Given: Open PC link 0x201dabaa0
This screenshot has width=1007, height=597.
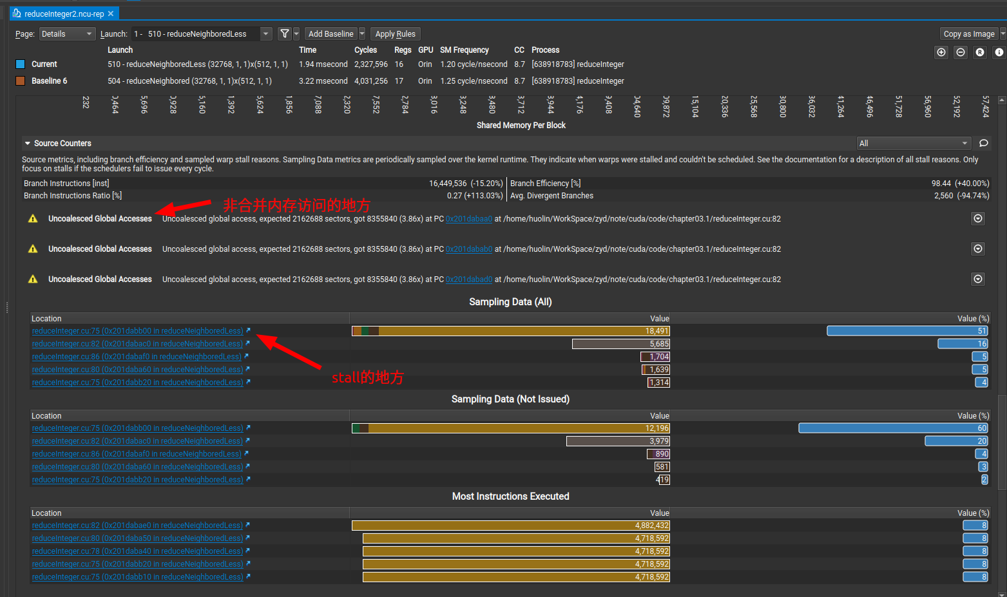Looking at the screenshot, I should click(468, 219).
